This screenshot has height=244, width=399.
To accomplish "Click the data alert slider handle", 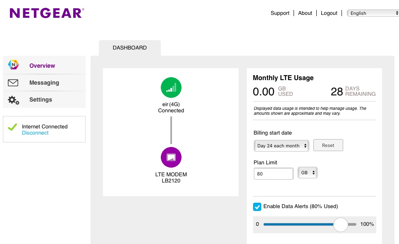I will (341, 224).
